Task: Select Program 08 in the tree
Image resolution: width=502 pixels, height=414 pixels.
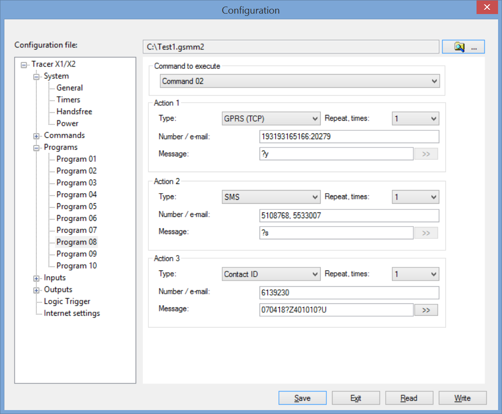Action: click(76, 242)
